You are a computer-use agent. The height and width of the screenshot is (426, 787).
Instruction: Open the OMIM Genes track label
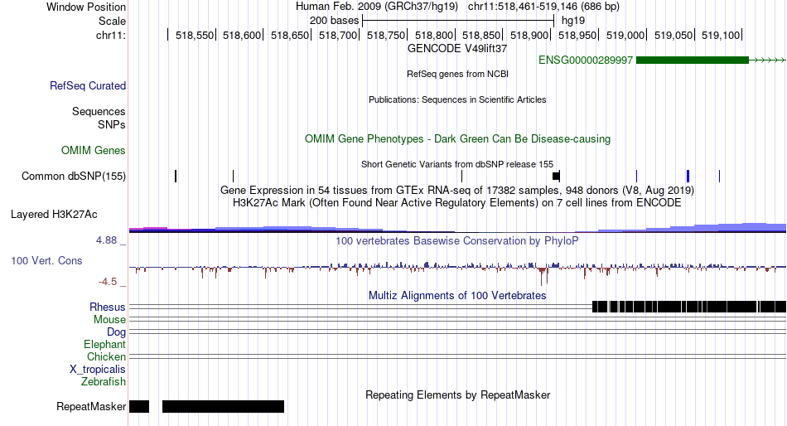point(94,150)
